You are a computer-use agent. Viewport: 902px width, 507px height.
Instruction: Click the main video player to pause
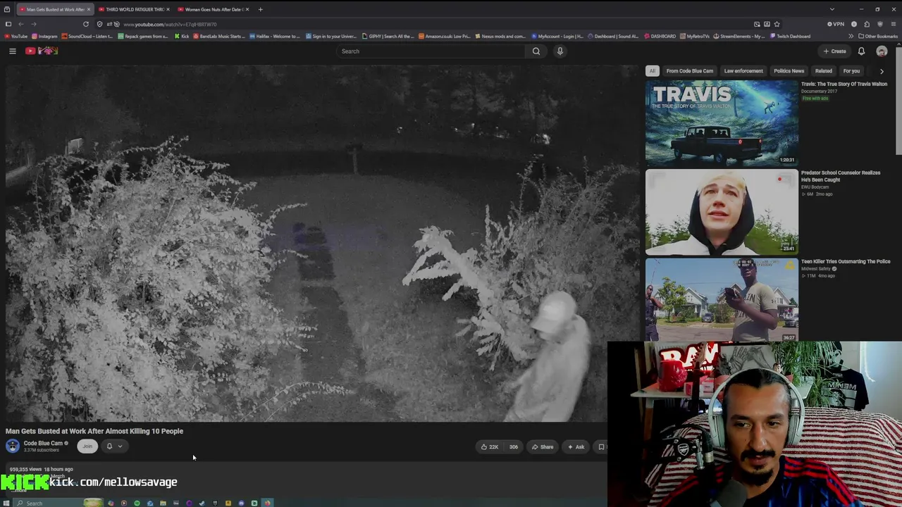(x=321, y=244)
